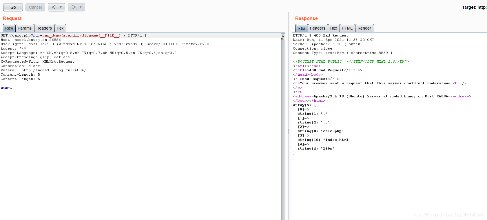
Task: Click the Accept-Language header line
Action: pyautogui.click(x=89, y=53)
